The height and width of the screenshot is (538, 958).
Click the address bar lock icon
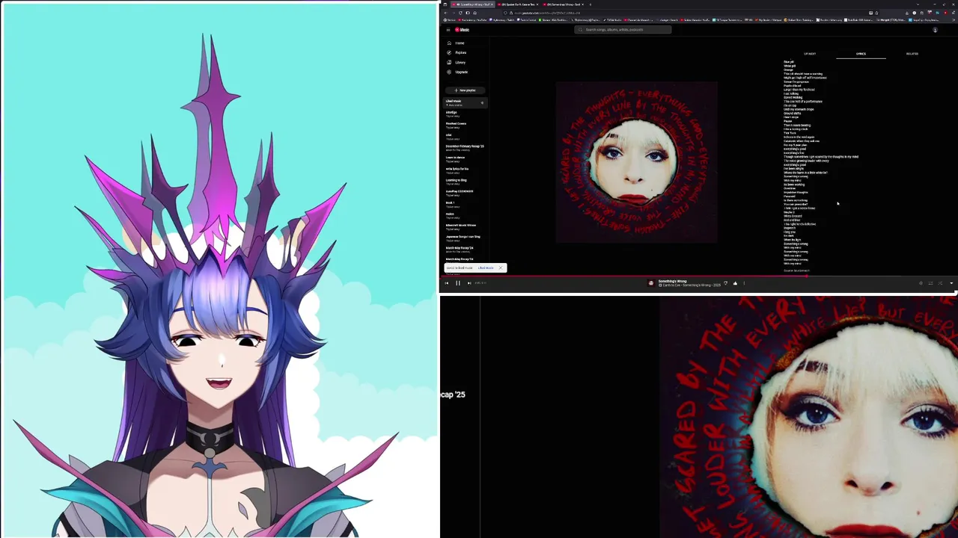[510, 13]
